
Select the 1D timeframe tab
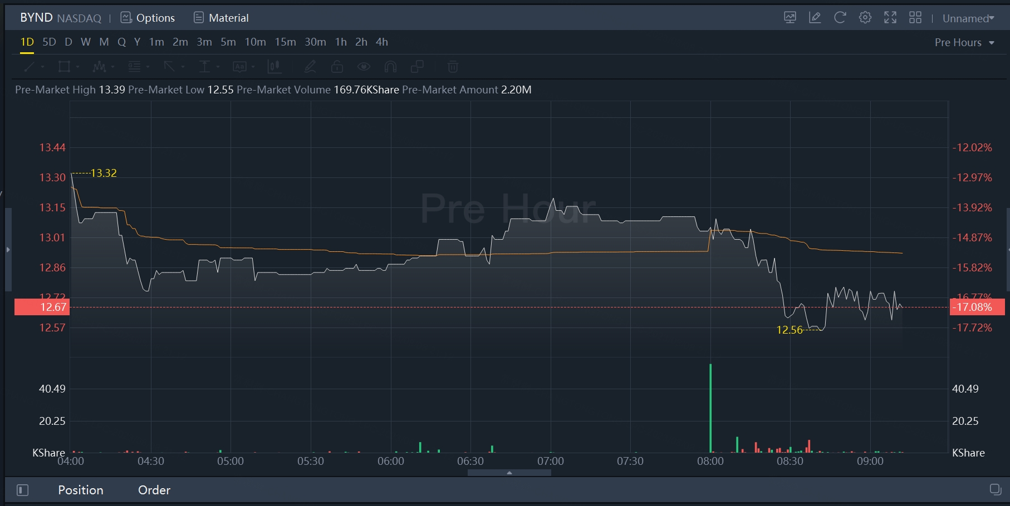click(x=27, y=42)
